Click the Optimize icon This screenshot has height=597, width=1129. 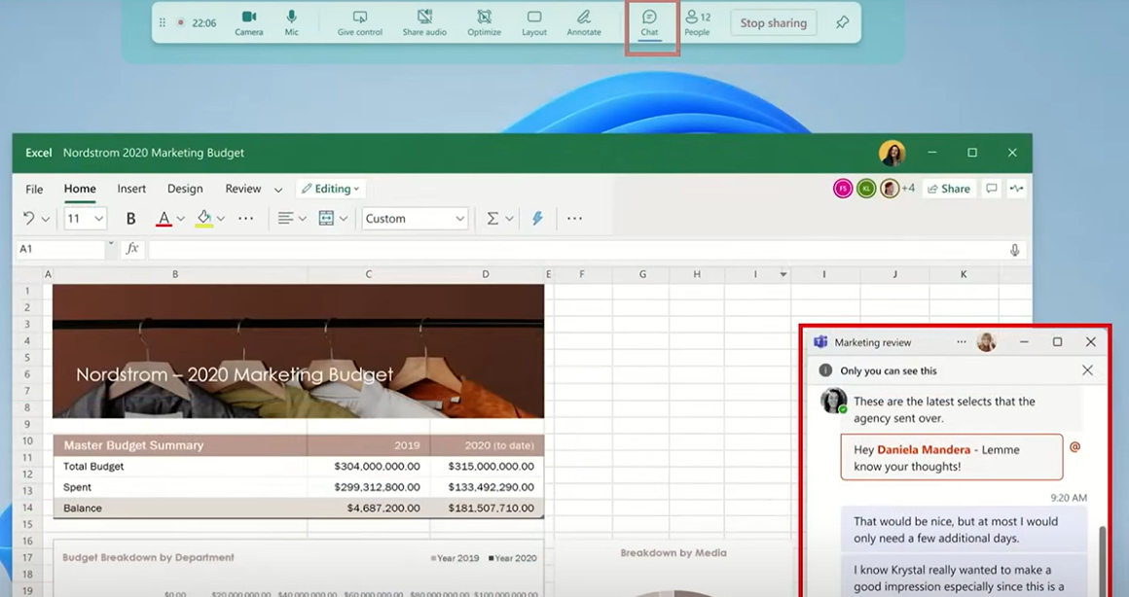(484, 22)
